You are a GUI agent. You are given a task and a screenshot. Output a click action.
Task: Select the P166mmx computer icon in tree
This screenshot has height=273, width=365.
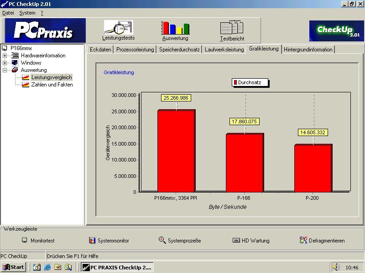click(5, 48)
